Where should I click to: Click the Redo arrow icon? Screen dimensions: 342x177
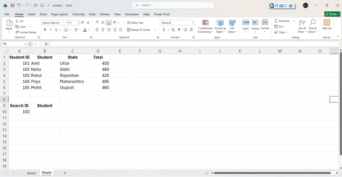point(27,5)
